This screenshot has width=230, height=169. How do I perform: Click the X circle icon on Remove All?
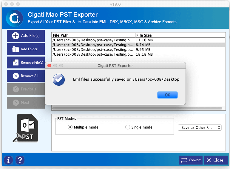pos(16,76)
